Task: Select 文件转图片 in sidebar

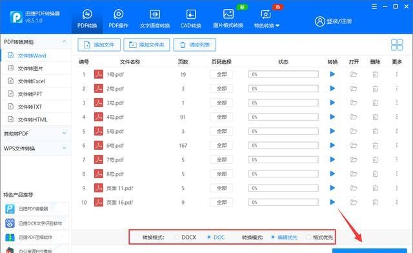Action: pyautogui.click(x=36, y=68)
